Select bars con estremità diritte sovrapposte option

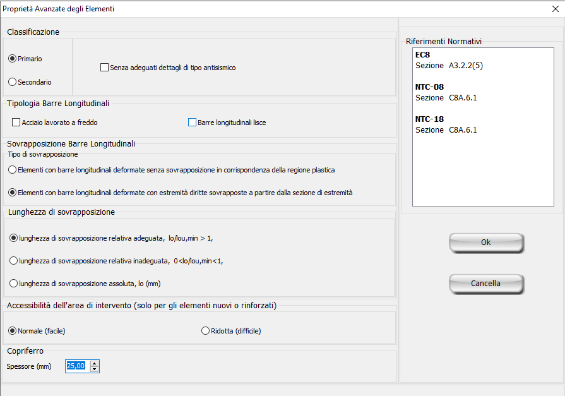point(12,192)
